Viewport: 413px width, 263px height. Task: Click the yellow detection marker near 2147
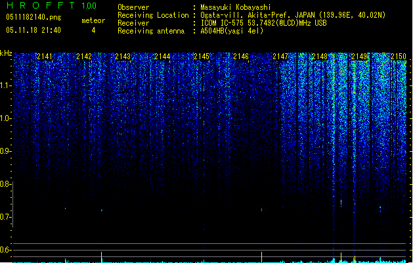pyautogui.click(x=261, y=257)
